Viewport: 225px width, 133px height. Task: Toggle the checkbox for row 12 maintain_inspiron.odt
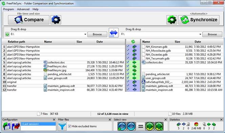128,90
